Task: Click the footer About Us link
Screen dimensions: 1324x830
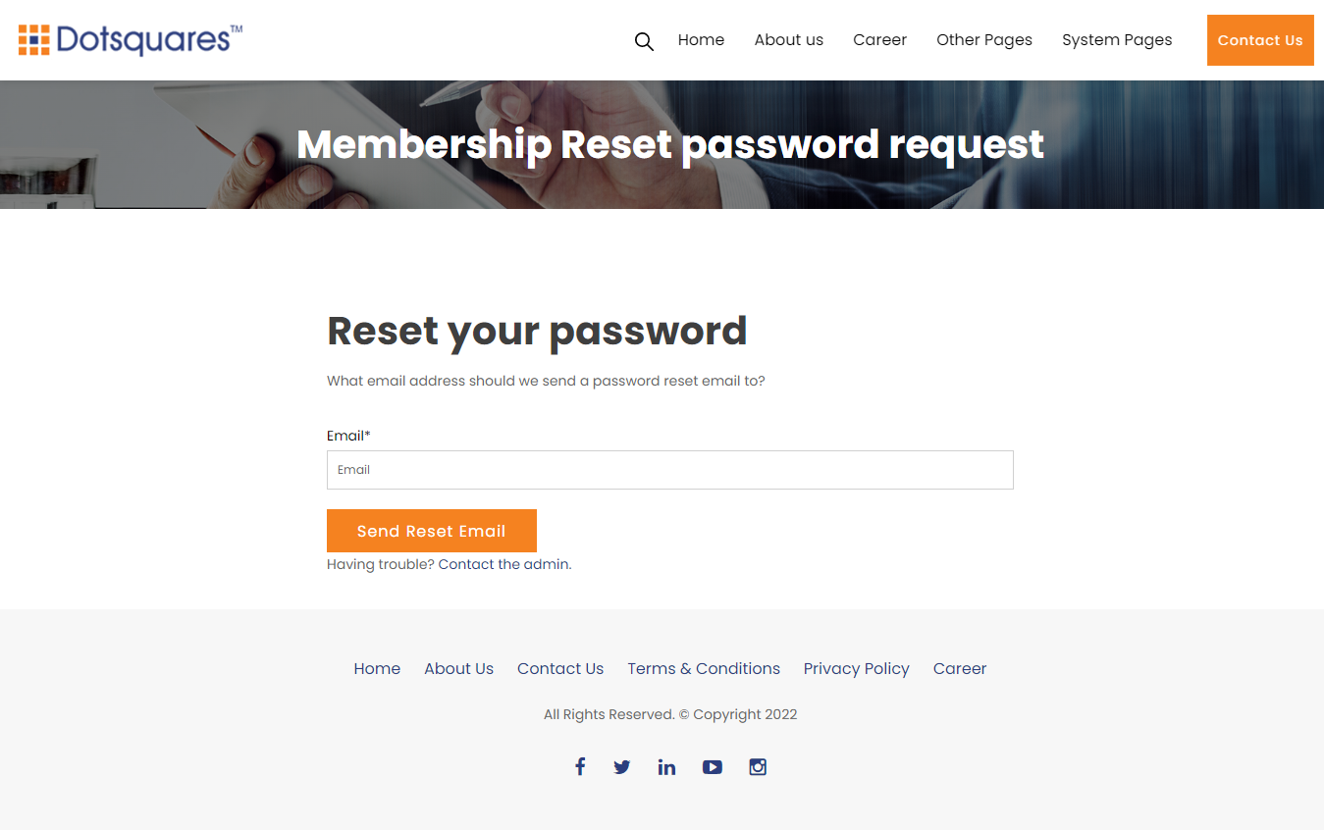Action: [458, 668]
